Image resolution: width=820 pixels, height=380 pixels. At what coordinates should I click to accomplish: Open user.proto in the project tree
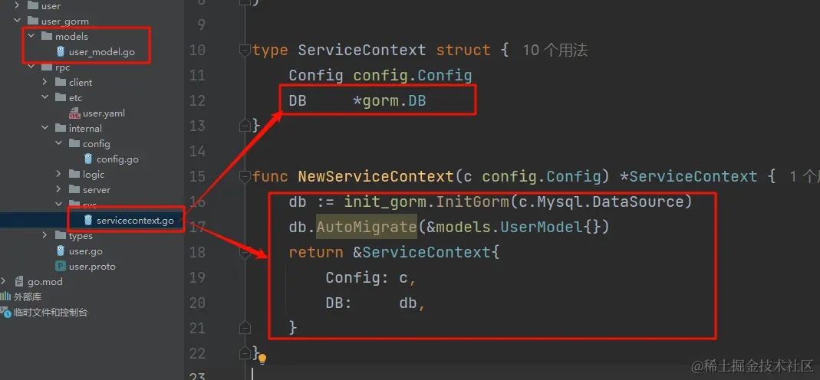pyautogui.click(x=92, y=266)
